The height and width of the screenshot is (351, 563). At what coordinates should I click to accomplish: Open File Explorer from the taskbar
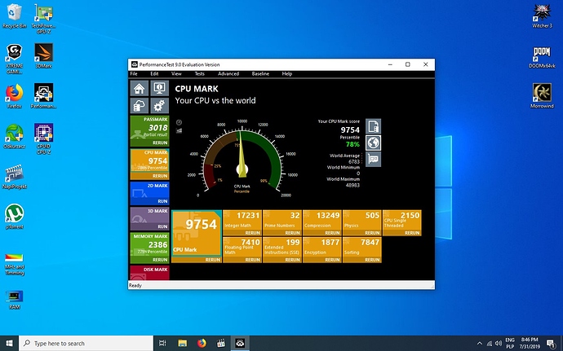pyautogui.click(x=183, y=343)
